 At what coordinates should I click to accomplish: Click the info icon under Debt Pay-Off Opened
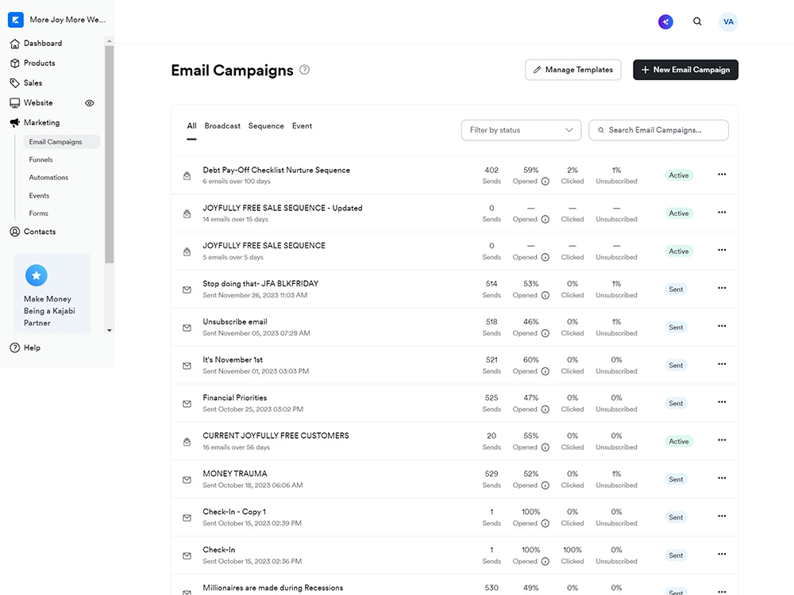[x=545, y=181]
